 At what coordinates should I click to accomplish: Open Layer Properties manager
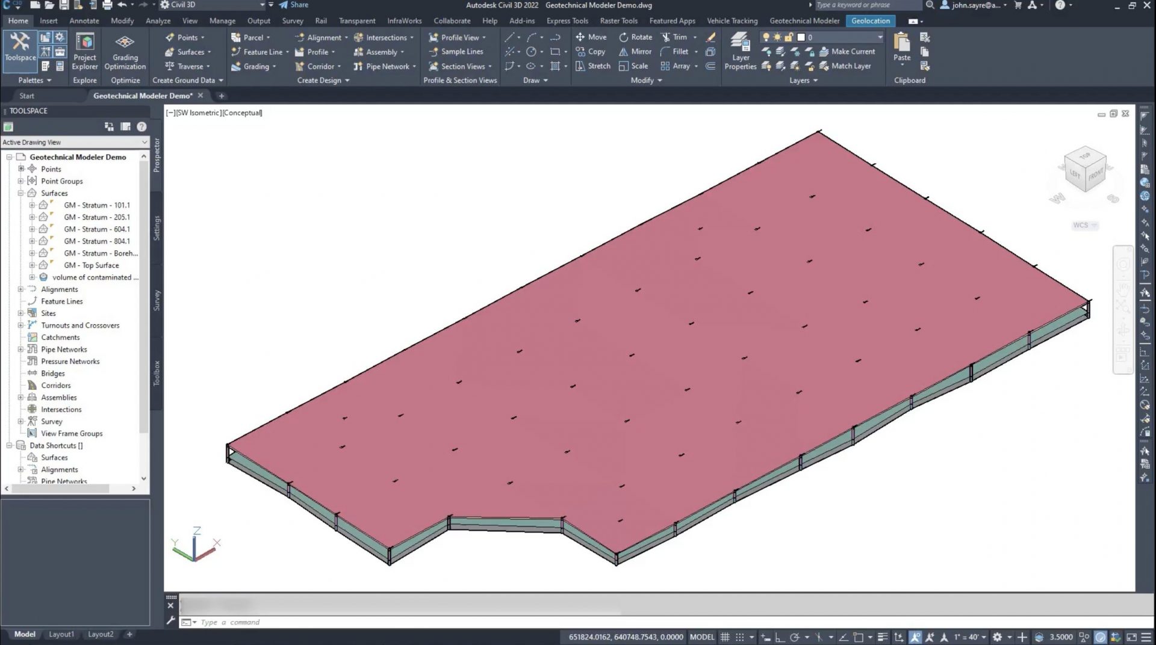pos(740,51)
